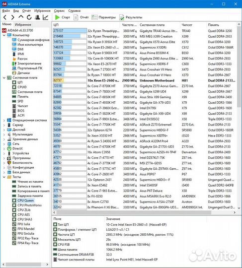Collapse the Компьютер tree node
This screenshot has height=268, width=242.
pyautogui.click(x=4, y=35)
